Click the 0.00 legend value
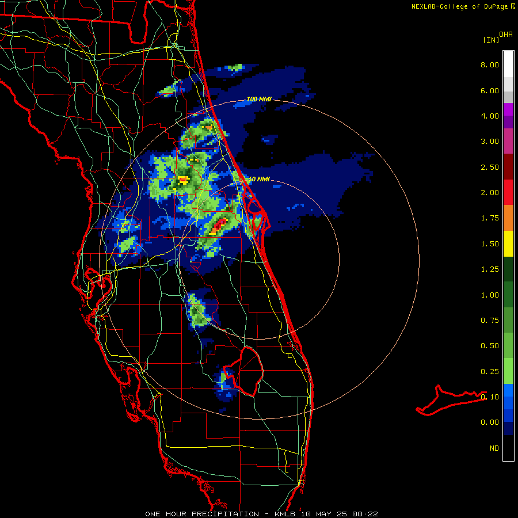The height and width of the screenshot is (518, 518). pos(490,422)
